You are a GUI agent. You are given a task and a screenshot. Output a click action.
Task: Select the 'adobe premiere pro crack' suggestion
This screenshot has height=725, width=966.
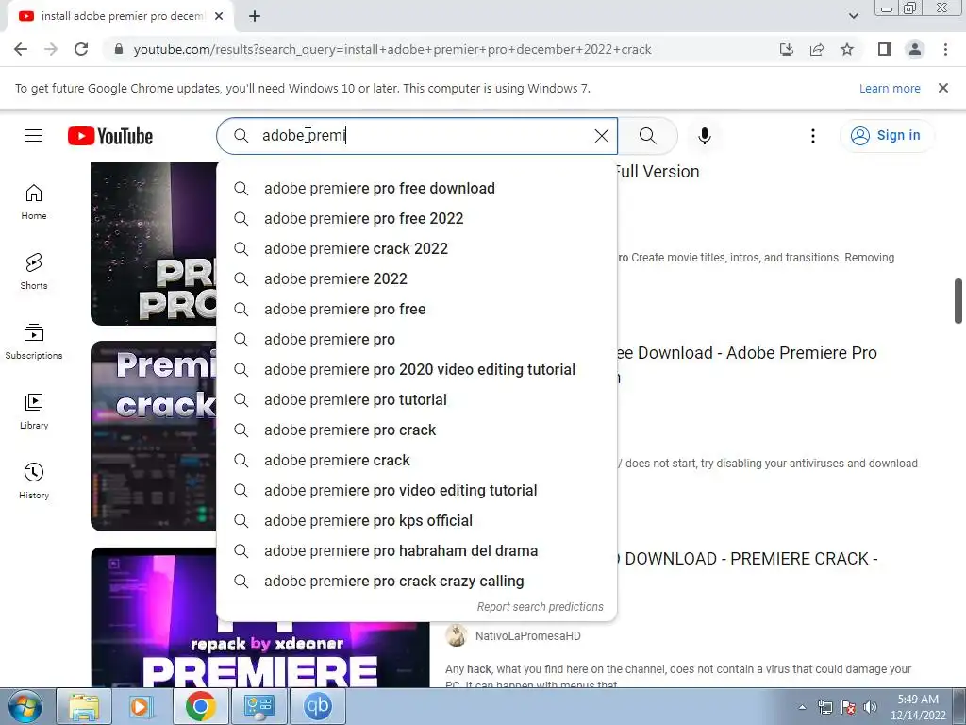(x=416, y=430)
